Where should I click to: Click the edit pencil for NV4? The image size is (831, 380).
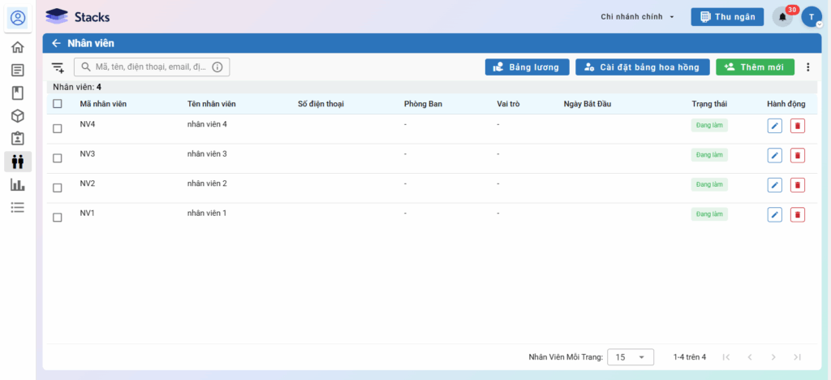[x=774, y=126]
